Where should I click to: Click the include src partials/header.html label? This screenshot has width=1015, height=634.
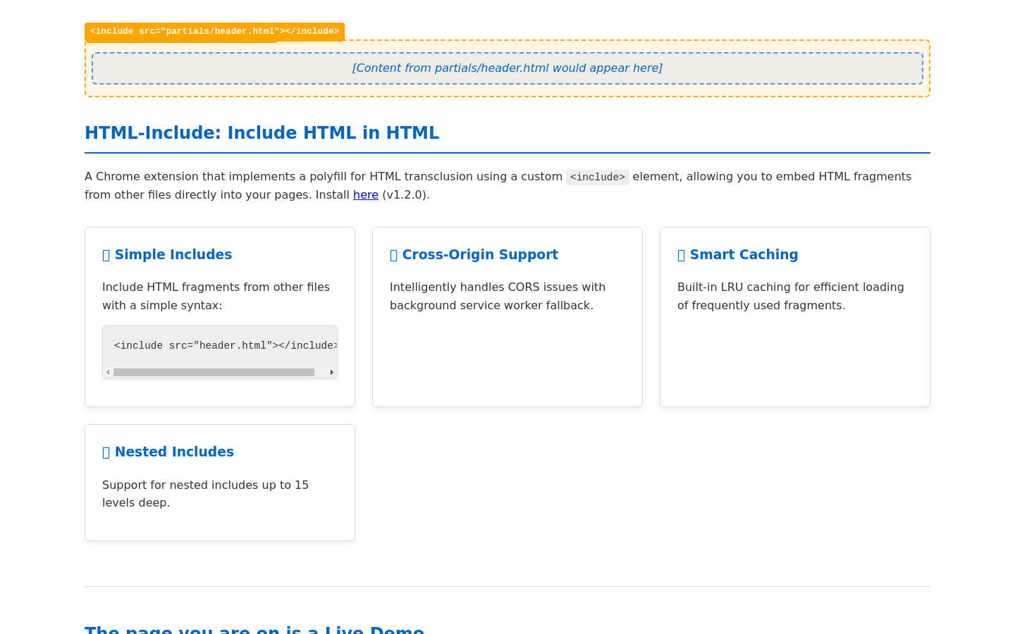(214, 32)
